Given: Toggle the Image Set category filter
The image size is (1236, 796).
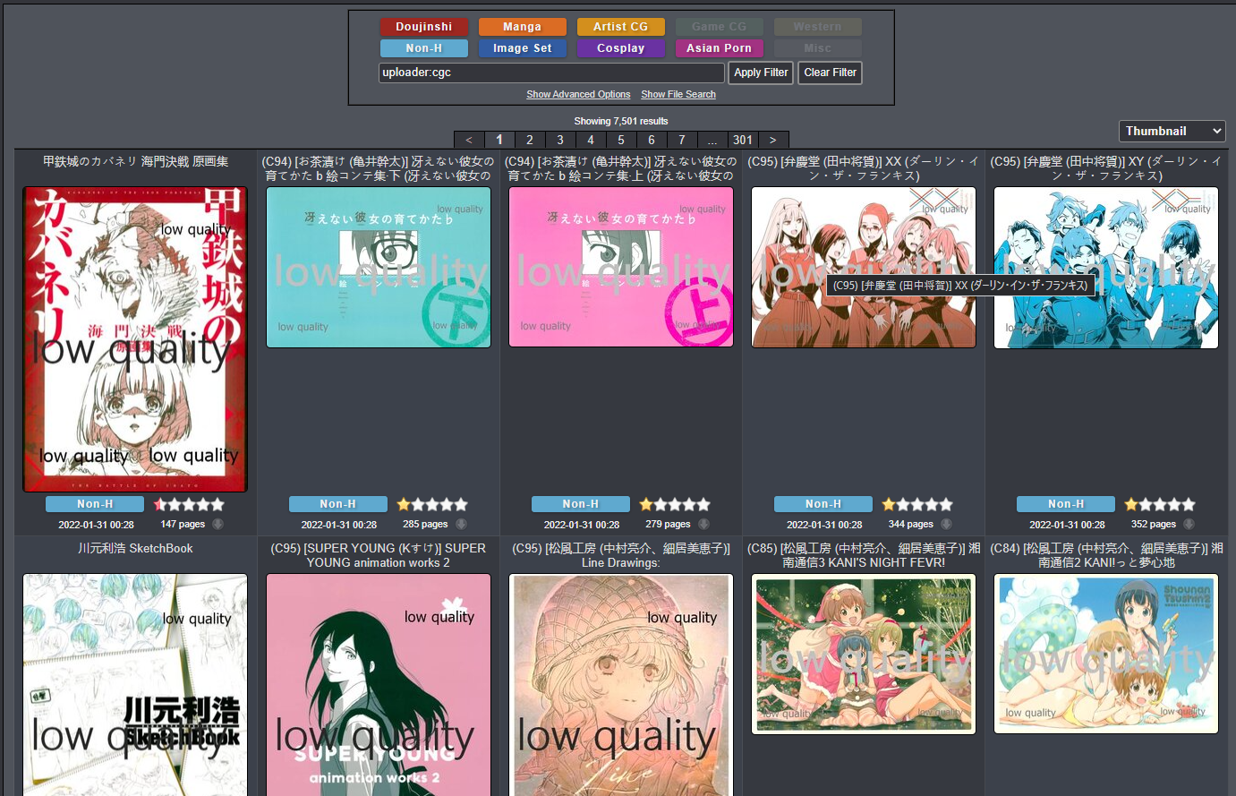Looking at the screenshot, I should (522, 48).
